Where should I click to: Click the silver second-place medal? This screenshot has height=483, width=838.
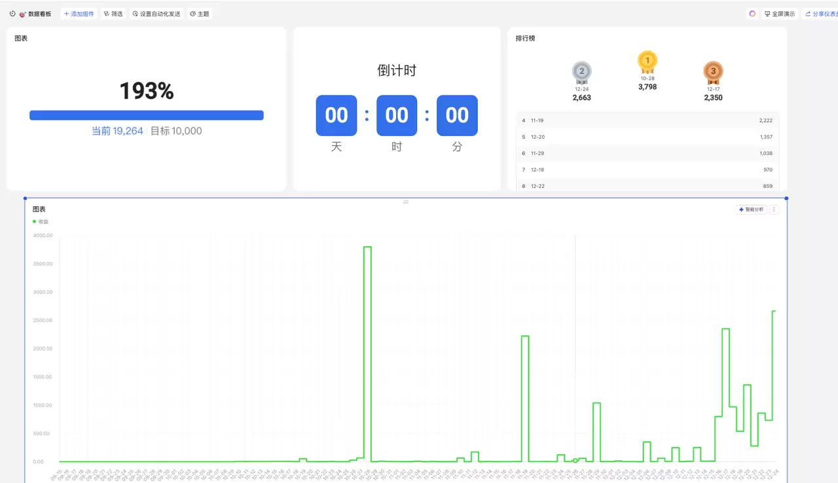[x=581, y=72]
